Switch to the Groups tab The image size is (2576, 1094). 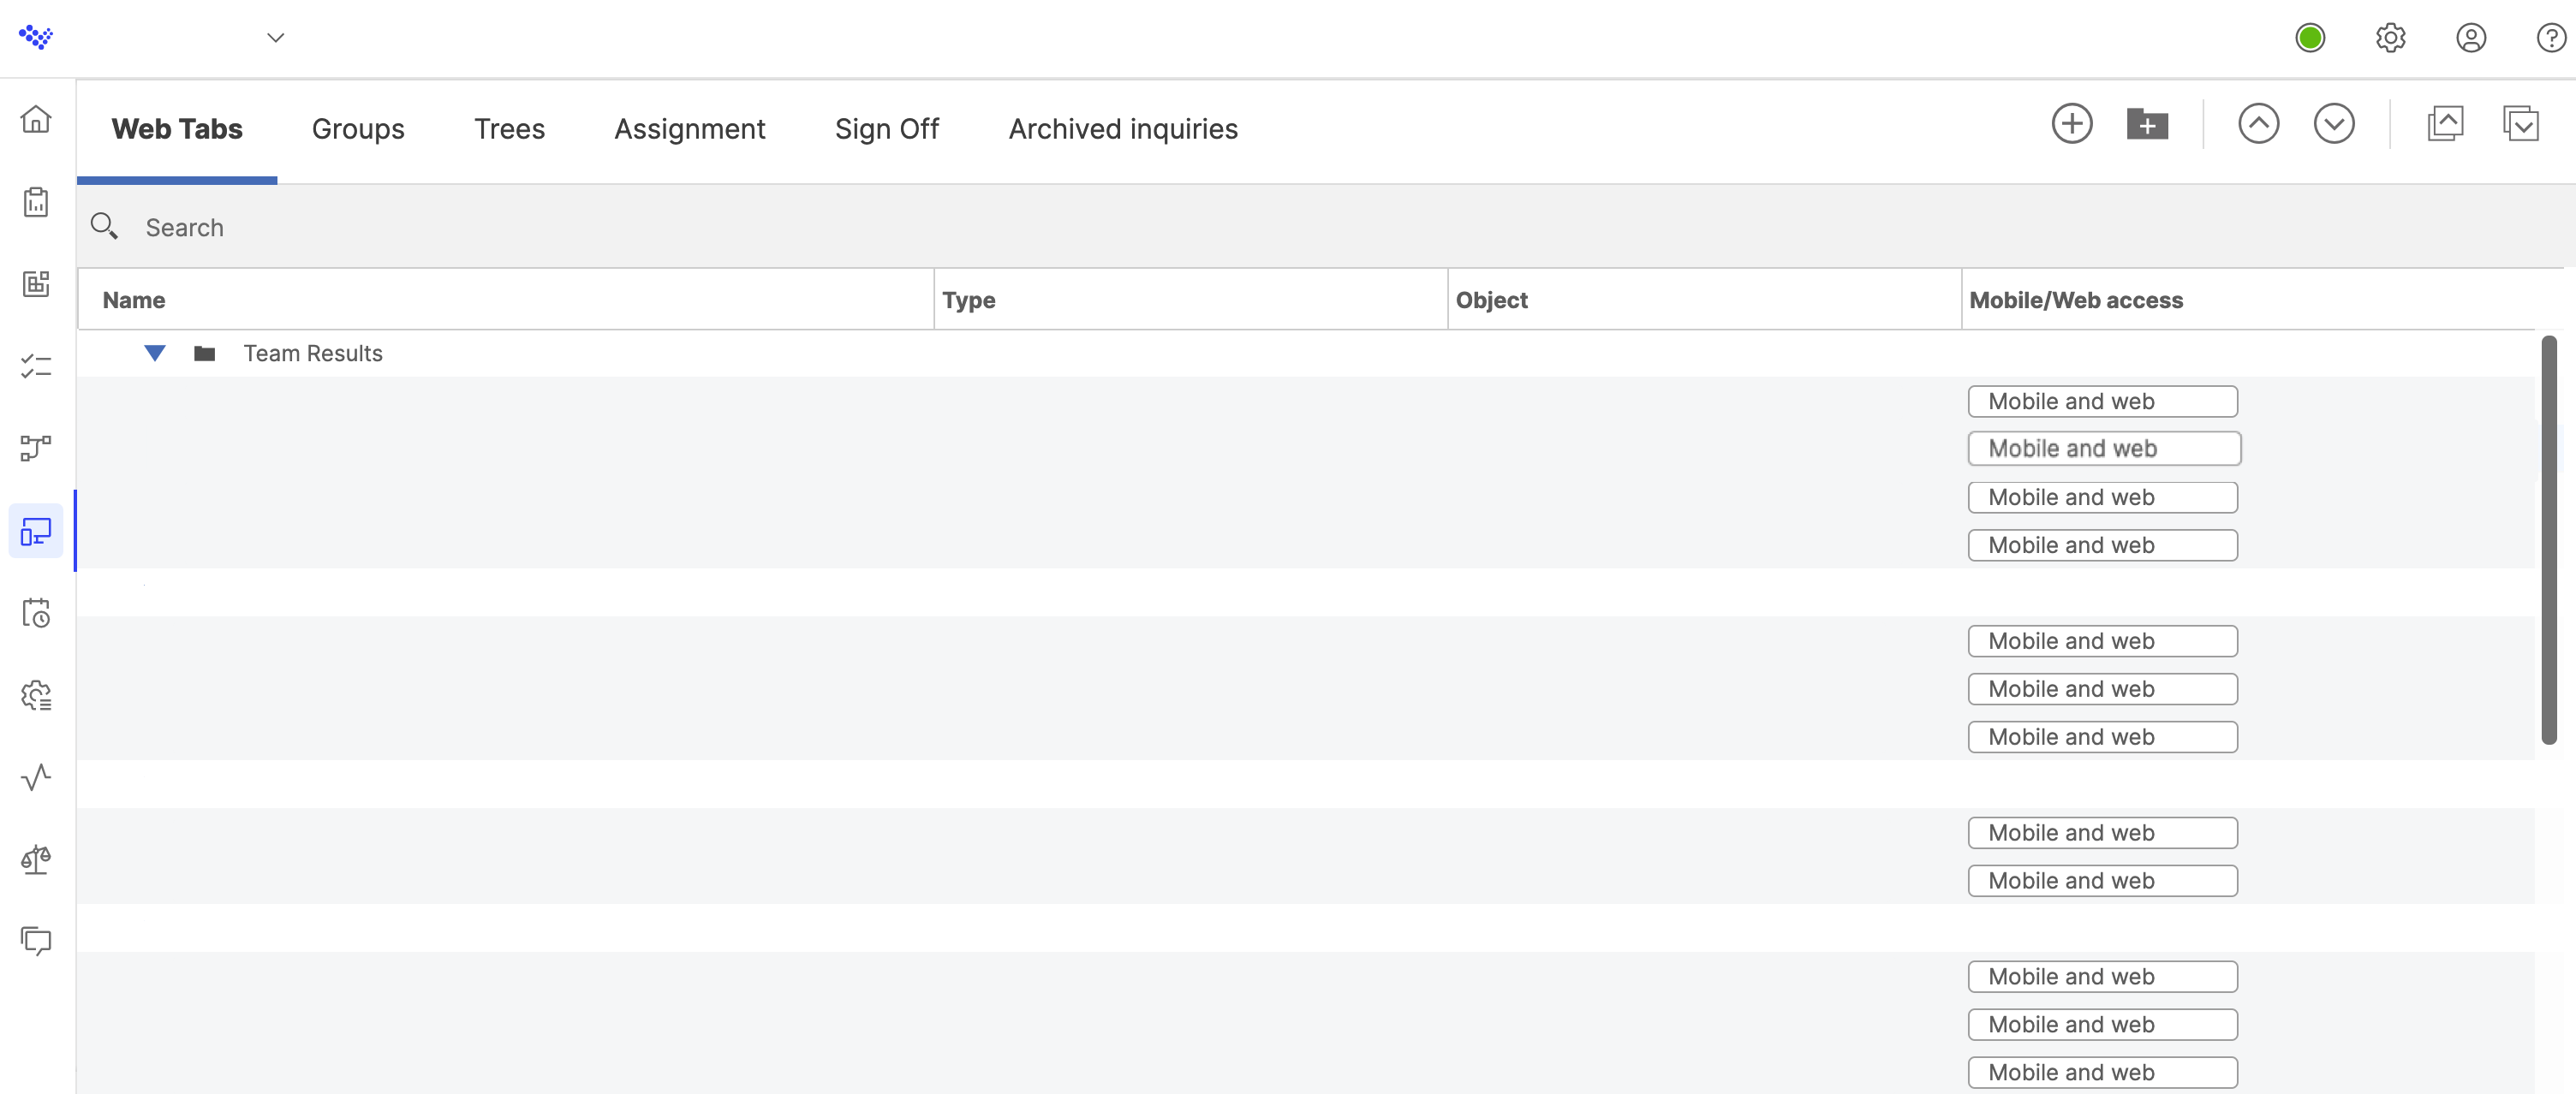click(358, 128)
